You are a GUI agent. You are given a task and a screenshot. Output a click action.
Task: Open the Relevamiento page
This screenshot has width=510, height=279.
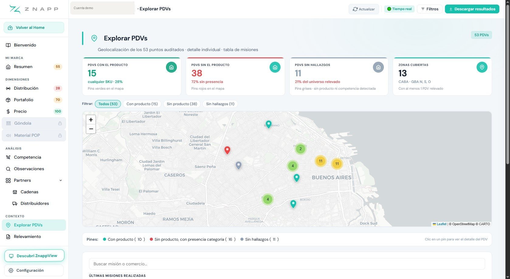tap(34, 236)
